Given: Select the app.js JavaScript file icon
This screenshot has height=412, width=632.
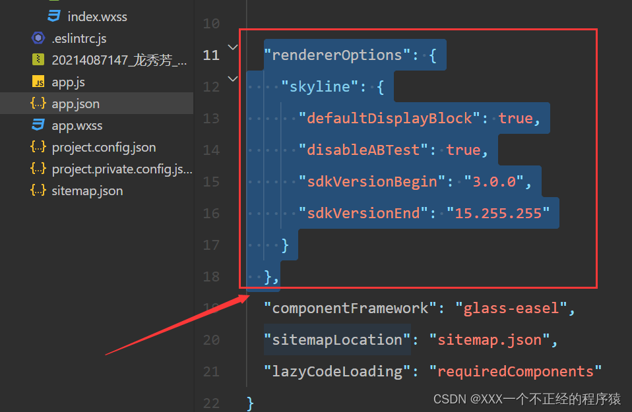Looking at the screenshot, I should tap(38, 81).
